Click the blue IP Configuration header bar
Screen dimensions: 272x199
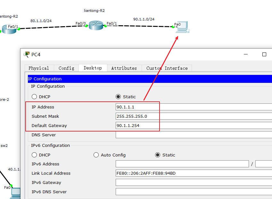pyautogui.click(x=150, y=79)
